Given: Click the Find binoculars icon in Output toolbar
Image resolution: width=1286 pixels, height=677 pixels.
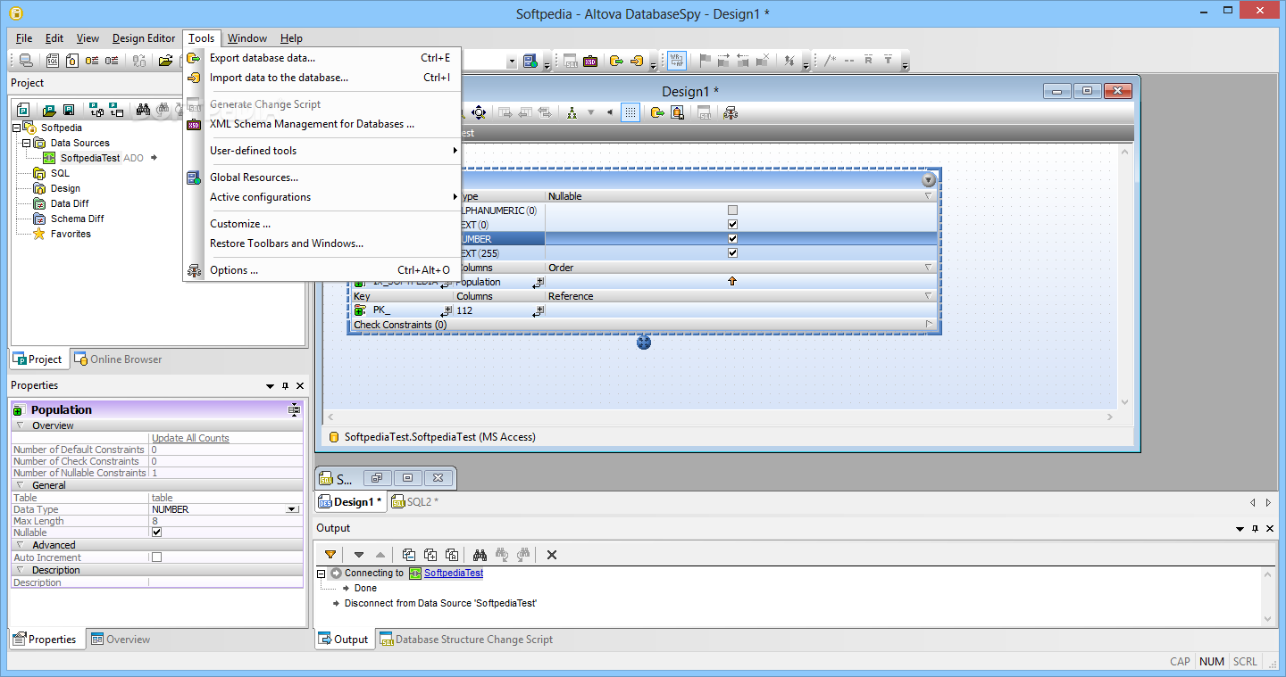Looking at the screenshot, I should [x=479, y=555].
